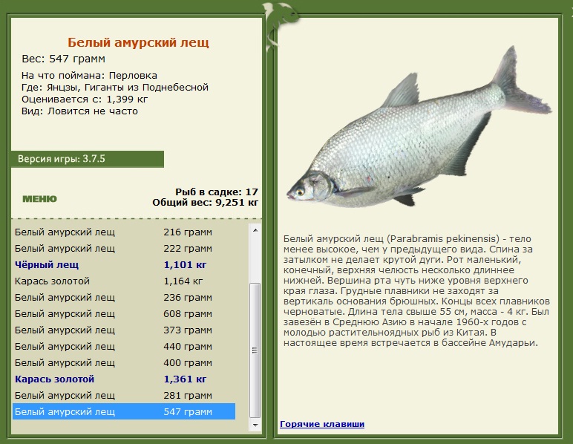Select the 222 грамм Белый амурский лещ row
Viewport: 573px width, 444px height.
124,249
